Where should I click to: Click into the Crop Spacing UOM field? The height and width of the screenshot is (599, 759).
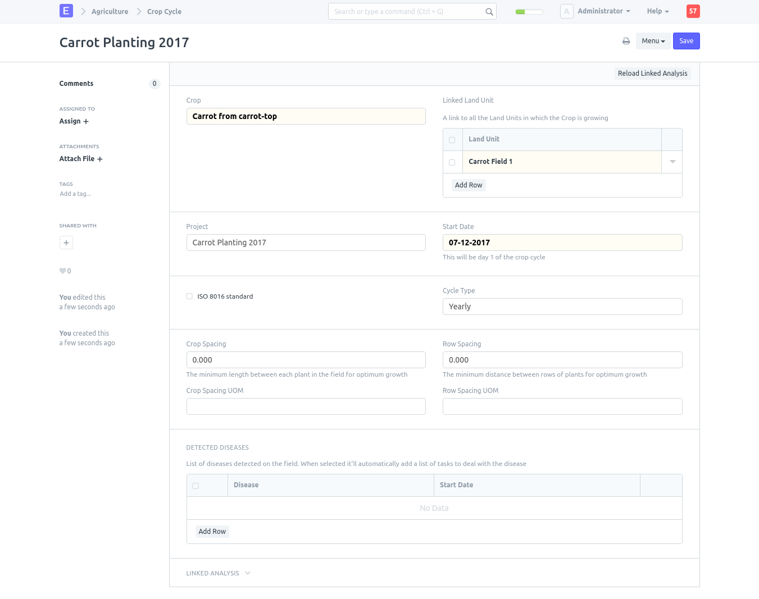click(x=306, y=406)
